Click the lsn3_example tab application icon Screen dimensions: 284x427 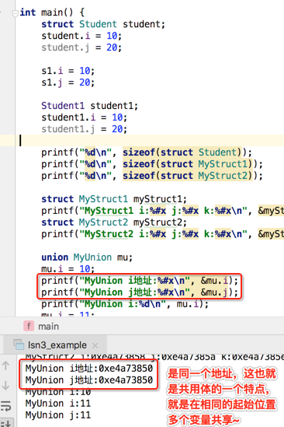click(19, 345)
